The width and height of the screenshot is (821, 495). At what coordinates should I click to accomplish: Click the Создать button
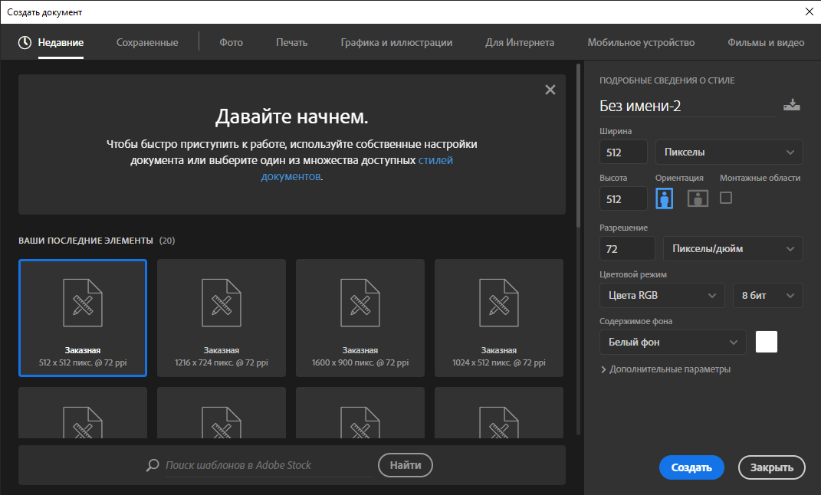point(691,467)
